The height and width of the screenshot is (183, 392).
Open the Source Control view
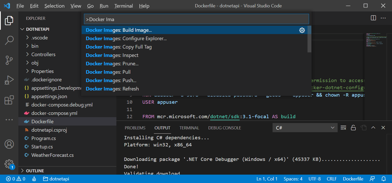[9, 60]
